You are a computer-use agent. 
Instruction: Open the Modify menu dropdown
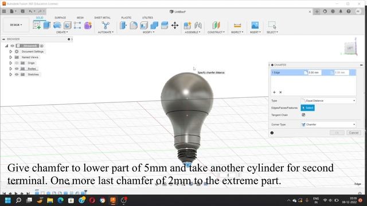149,32
